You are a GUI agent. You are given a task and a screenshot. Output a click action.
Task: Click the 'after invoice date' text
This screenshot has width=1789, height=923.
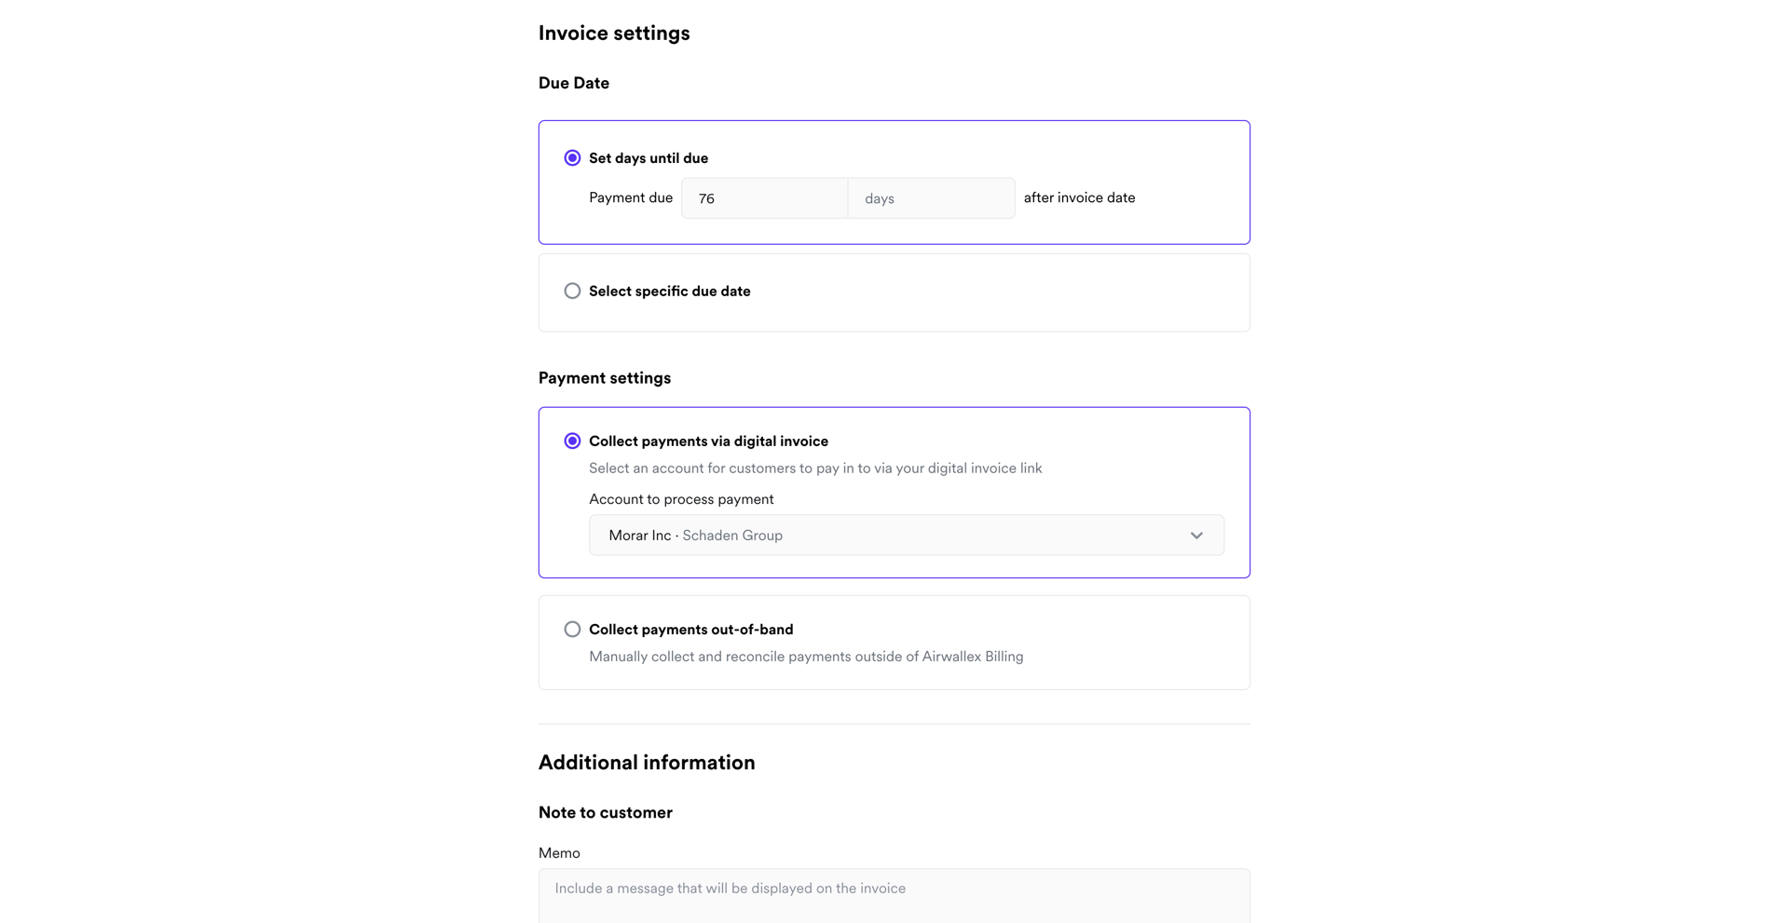[1078, 197]
